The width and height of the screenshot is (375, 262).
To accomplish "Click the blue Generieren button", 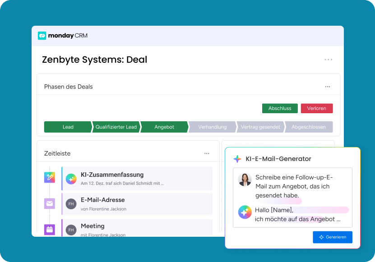I will tap(332, 237).
